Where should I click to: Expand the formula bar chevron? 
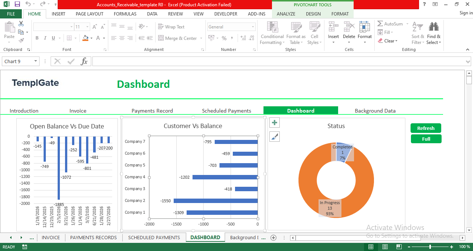468,62
